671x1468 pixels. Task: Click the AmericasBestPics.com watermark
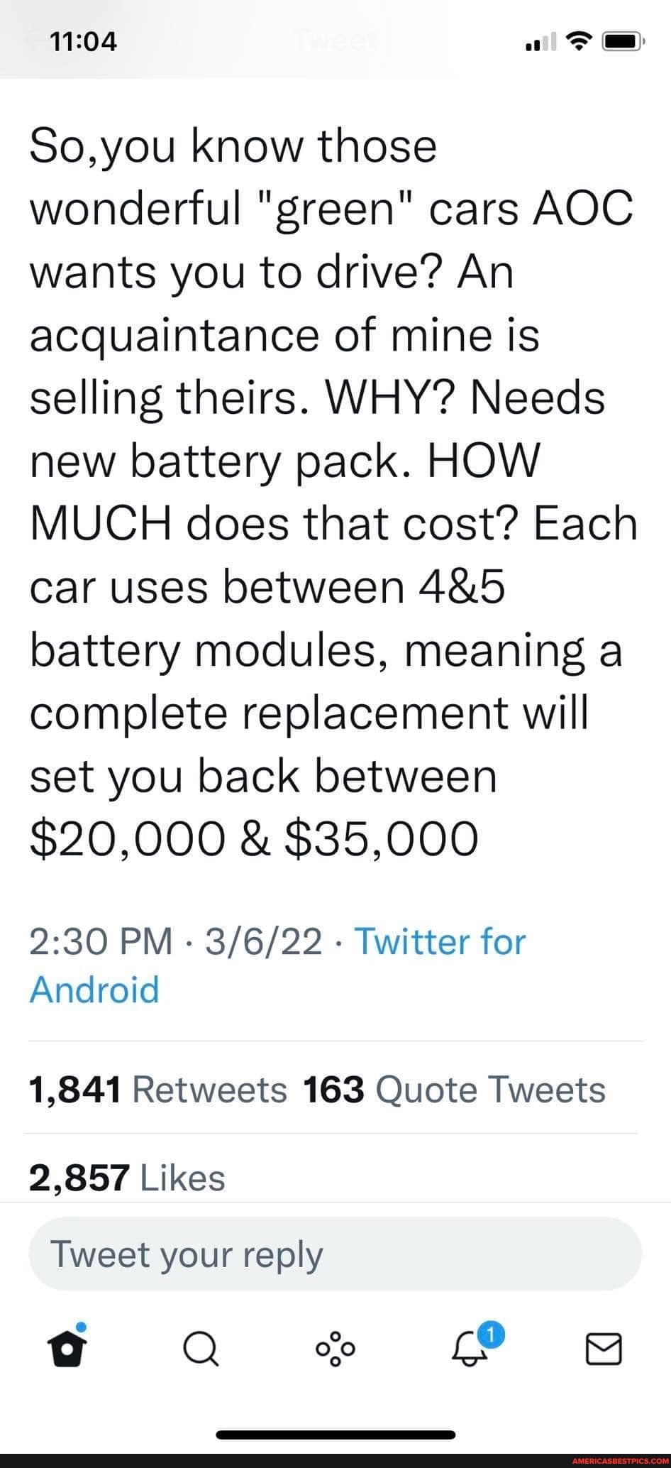[613, 1460]
